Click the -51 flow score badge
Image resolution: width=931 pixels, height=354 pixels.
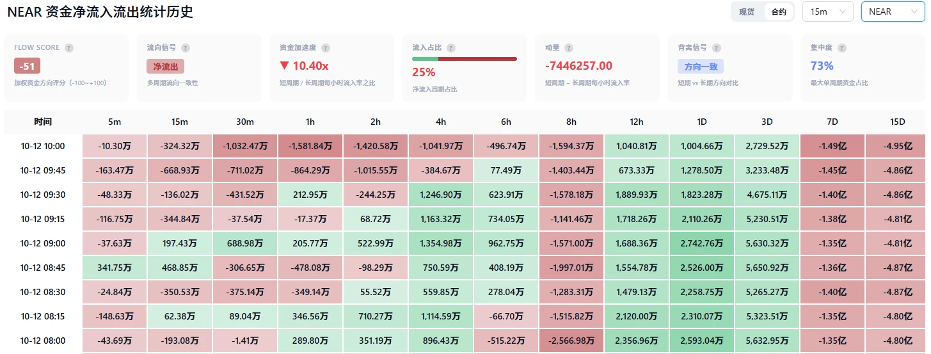point(27,66)
